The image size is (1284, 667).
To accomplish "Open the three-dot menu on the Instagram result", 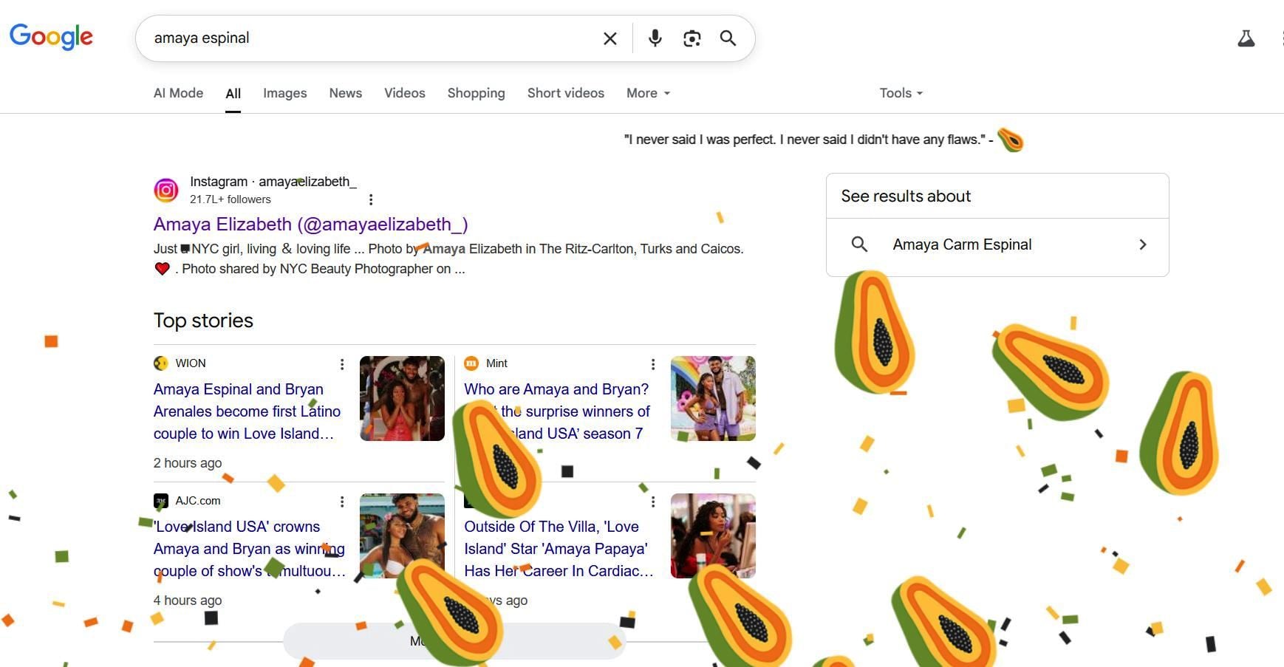I will (x=371, y=199).
